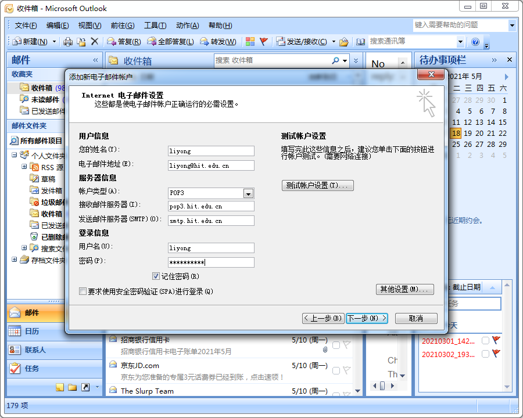523x418 pixels.
Task: Click the Folder List icon at bottom
Action: [x=73, y=387]
